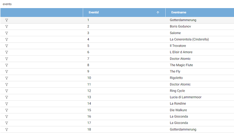Click The Magic Flute event name
Screen dimensions: 234x136
(x=181, y=65)
